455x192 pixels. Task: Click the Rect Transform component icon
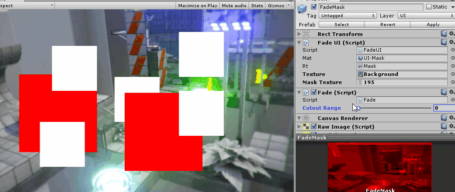(306, 34)
